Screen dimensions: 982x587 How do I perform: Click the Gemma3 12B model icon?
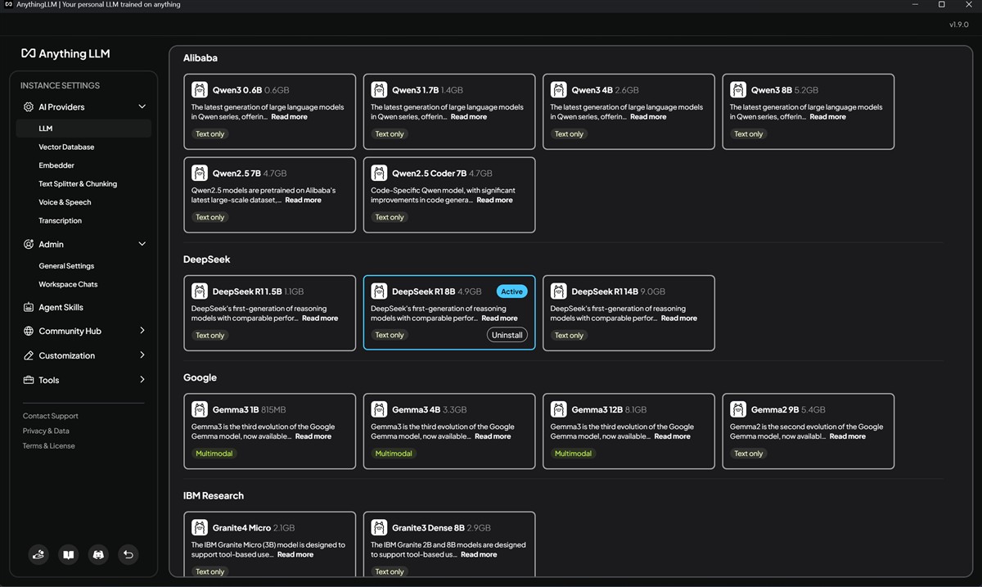(x=559, y=409)
